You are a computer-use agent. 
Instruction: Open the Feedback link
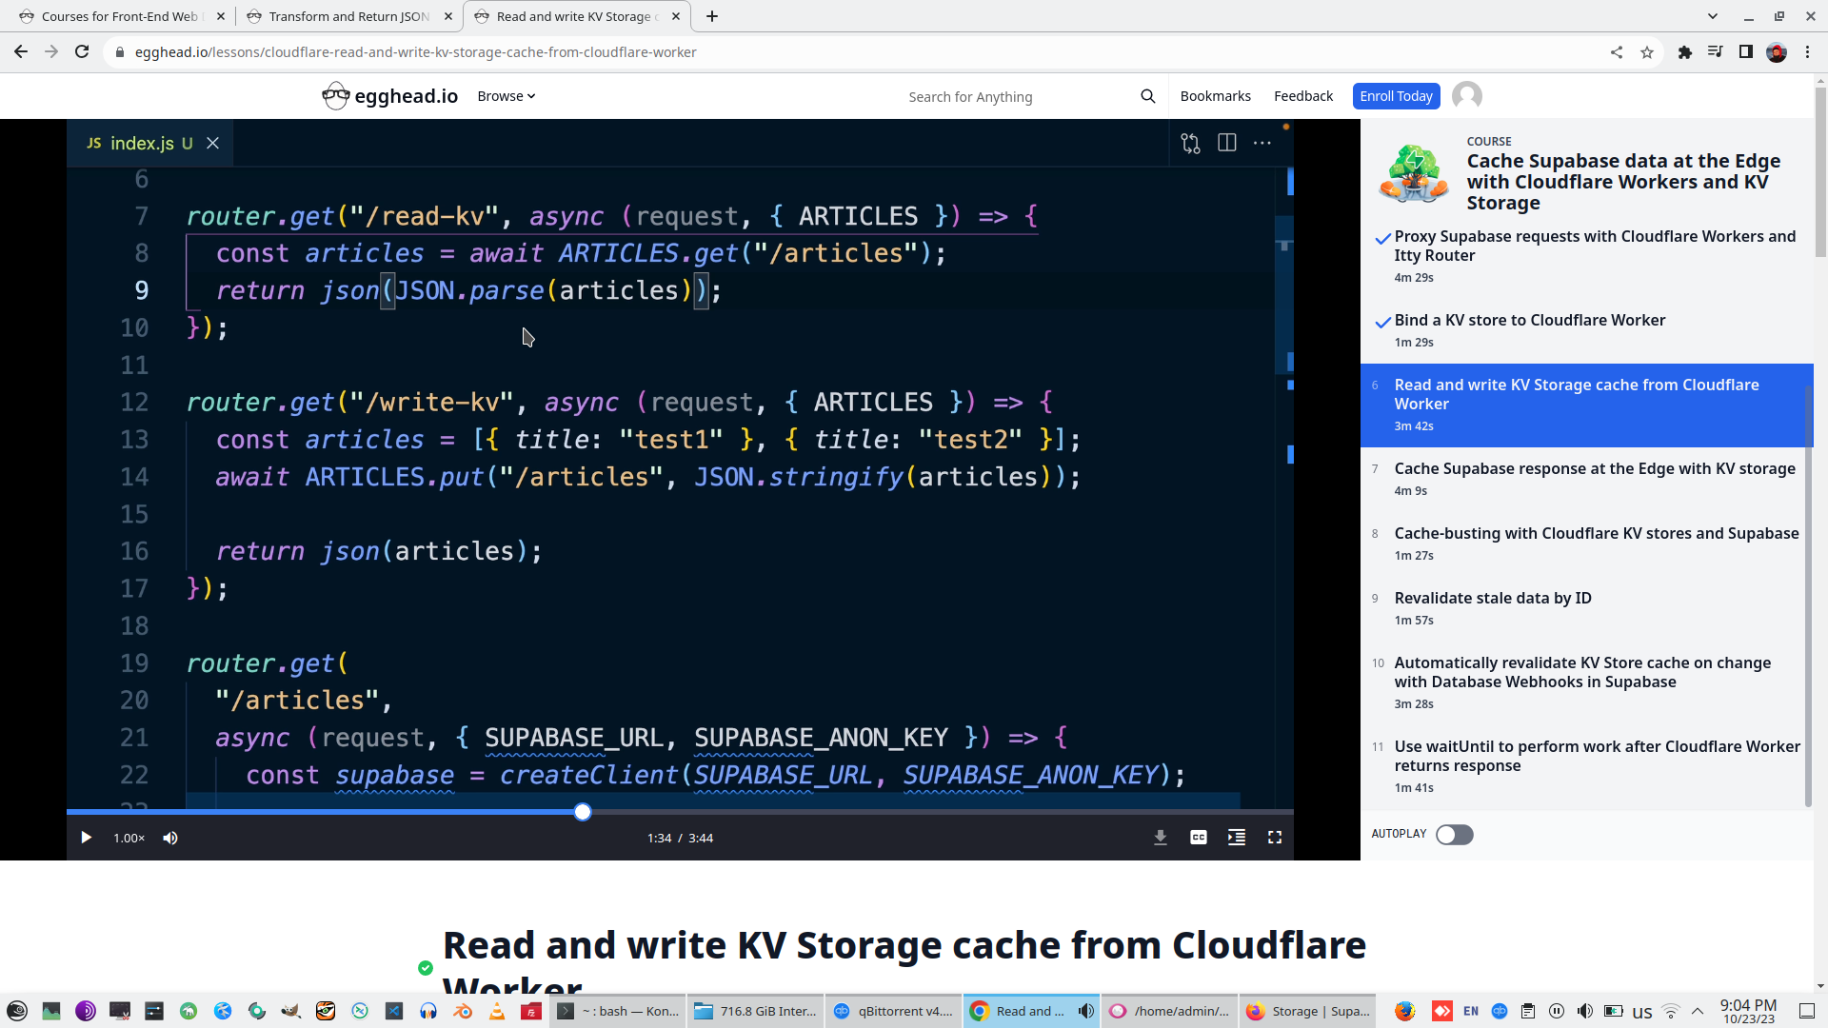(x=1302, y=96)
